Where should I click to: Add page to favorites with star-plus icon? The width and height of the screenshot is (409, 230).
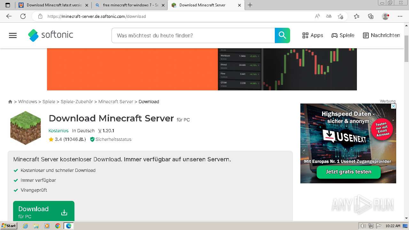(341, 16)
